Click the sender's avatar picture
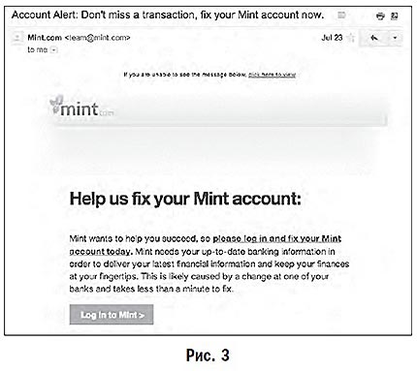This screenshot has height=371, width=417. click(x=16, y=38)
